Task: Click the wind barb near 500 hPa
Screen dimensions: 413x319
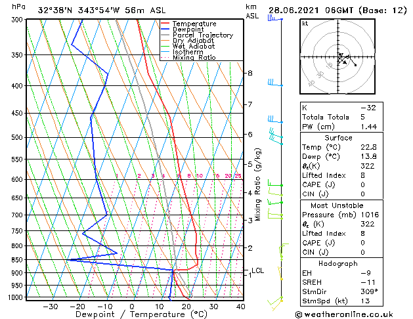Action: 274,137
